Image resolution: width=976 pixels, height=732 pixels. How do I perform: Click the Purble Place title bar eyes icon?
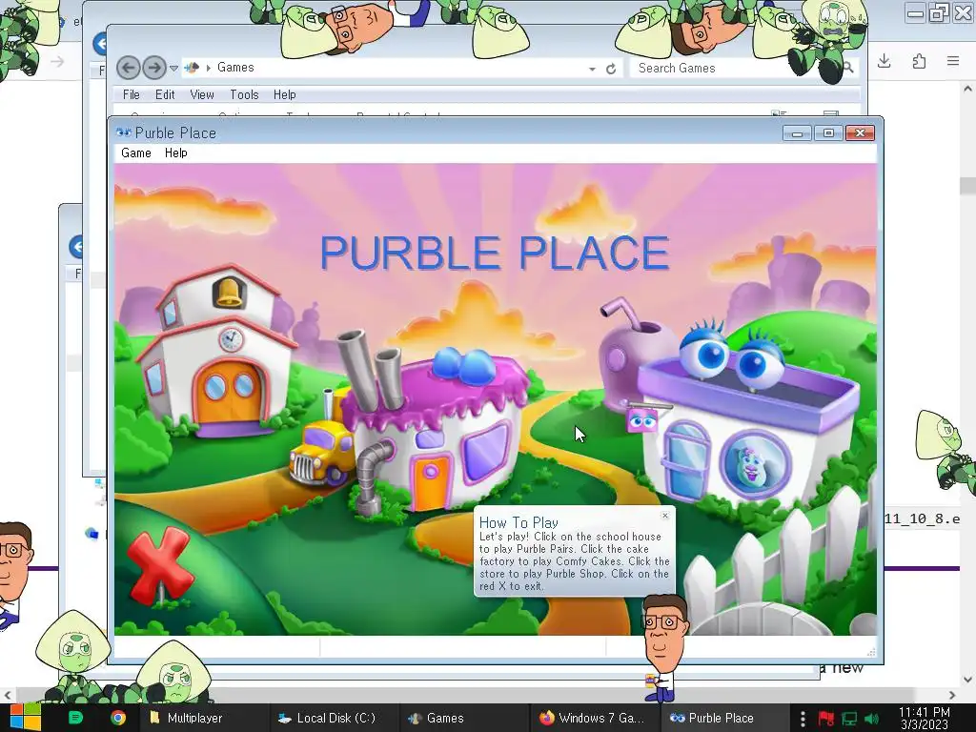[123, 132]
